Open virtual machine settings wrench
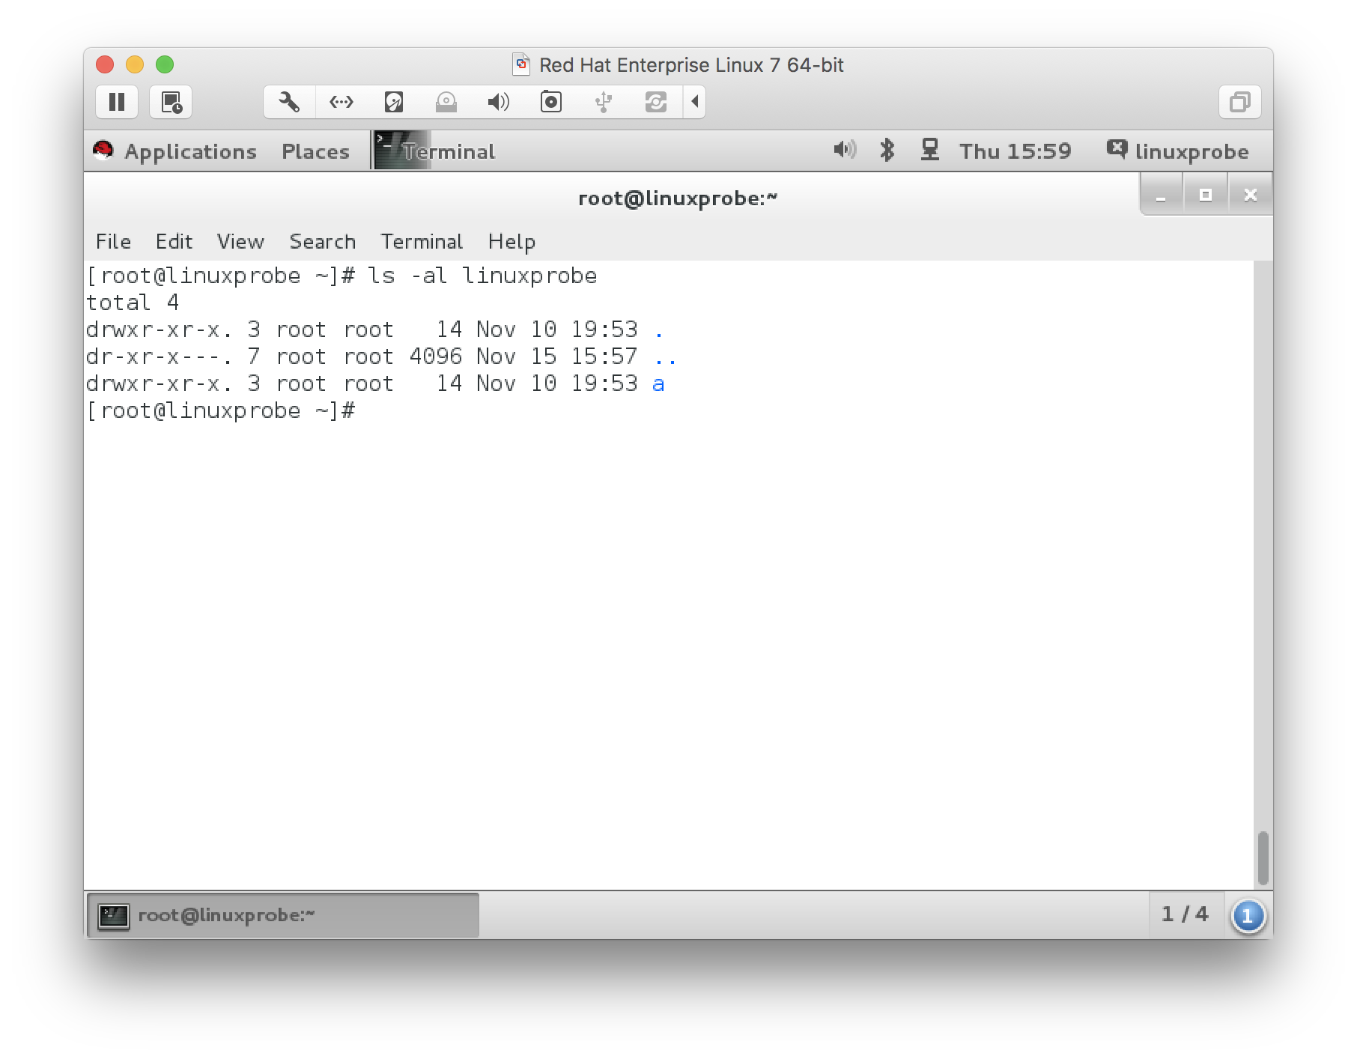1357x1059 pixels. (289, 102)
